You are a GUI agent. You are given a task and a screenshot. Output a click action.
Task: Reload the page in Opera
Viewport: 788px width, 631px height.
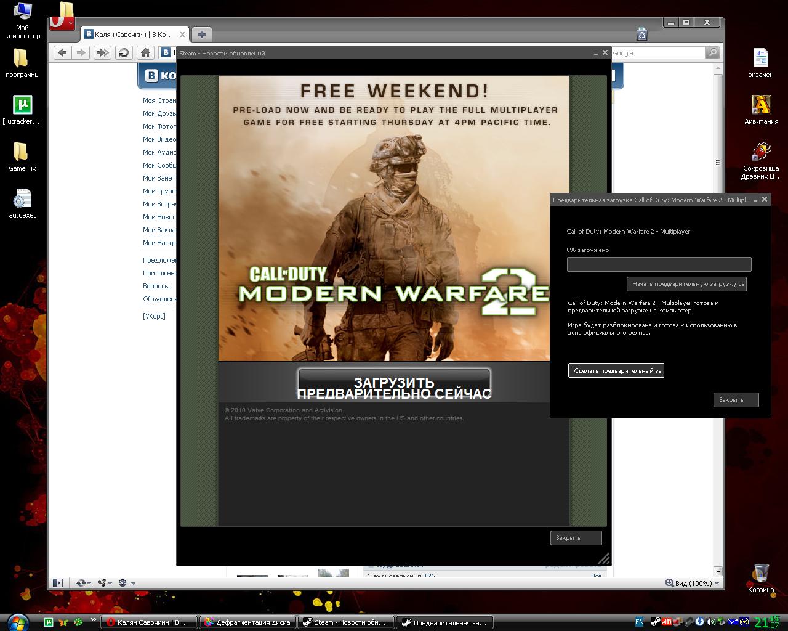pyautogui.click(x=123, y=53)
